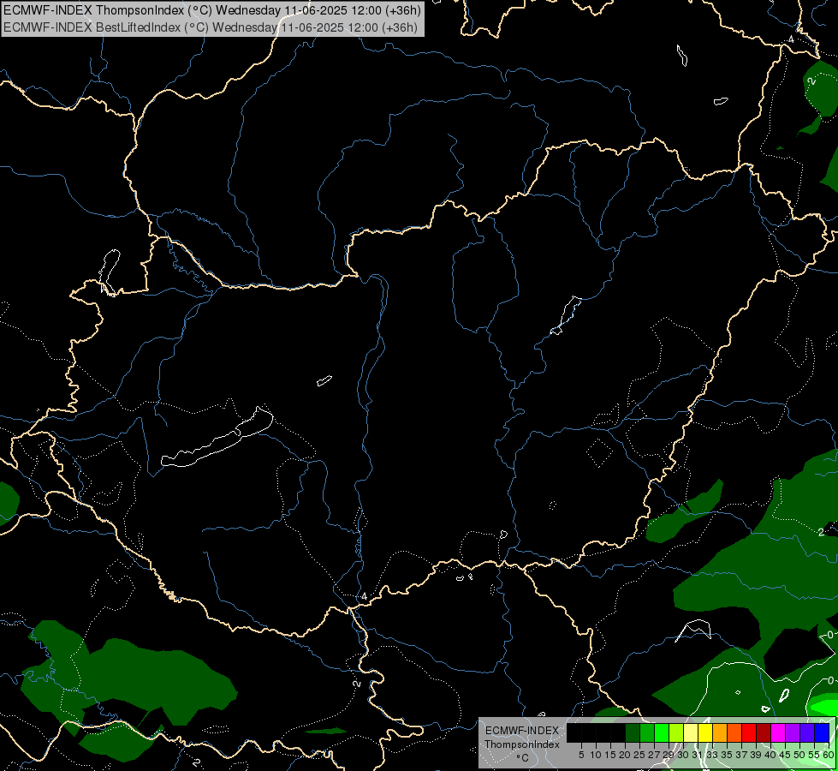Click legend tick value 30
Viewport: 838px width, 771px height.
pos(683,755)
